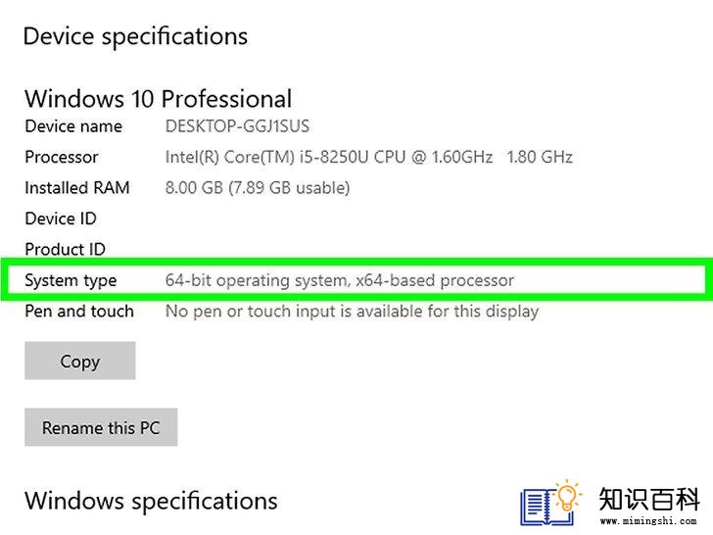Viewport: 713px width, 535px height.
Task: Click the Processor label
Action: coord(62,157)
